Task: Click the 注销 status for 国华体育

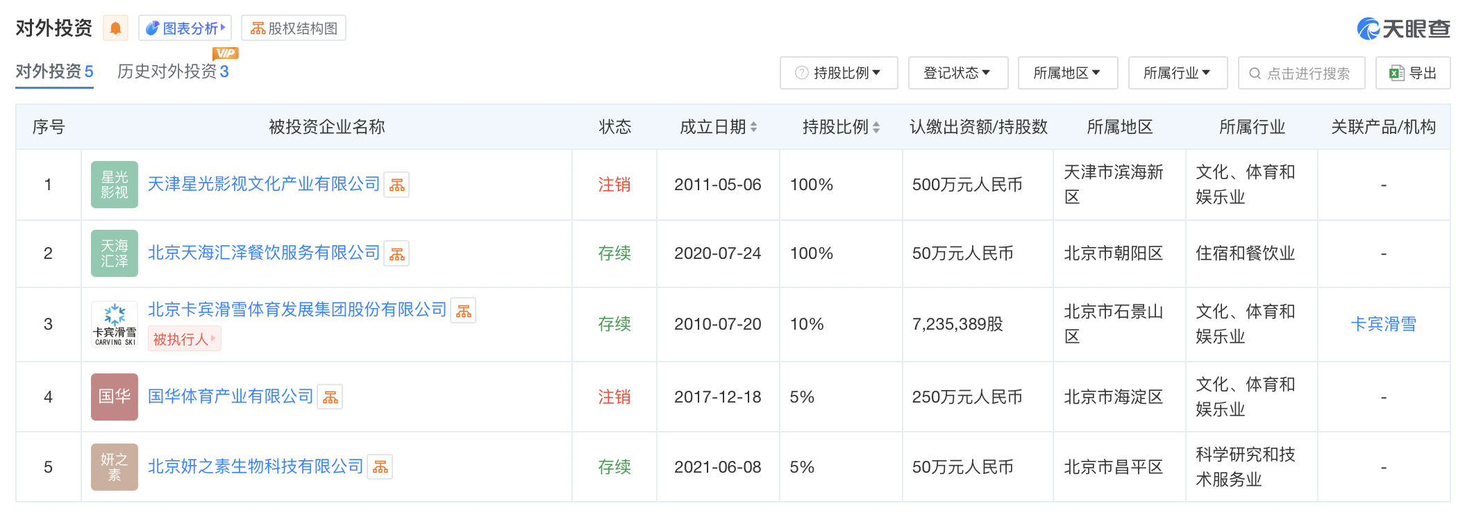Action: coord(614,397)
